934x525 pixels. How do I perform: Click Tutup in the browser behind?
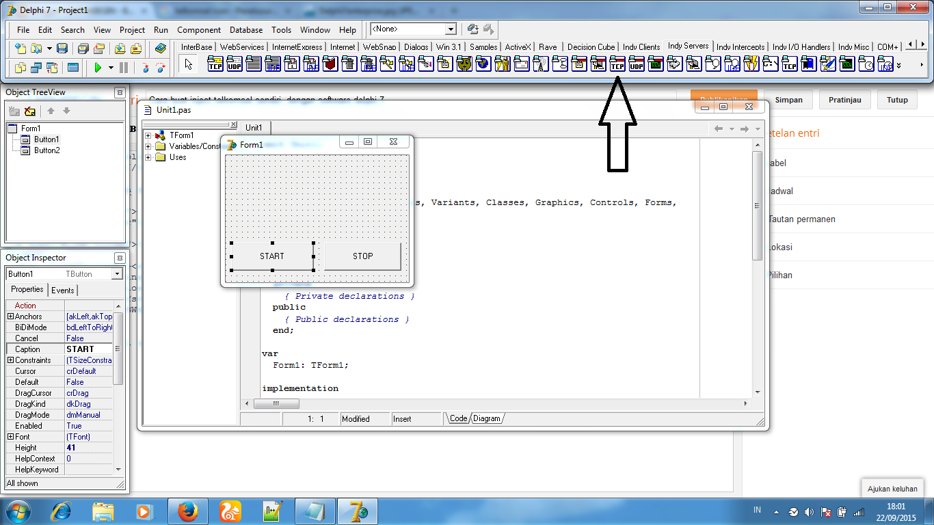point(898,100)
